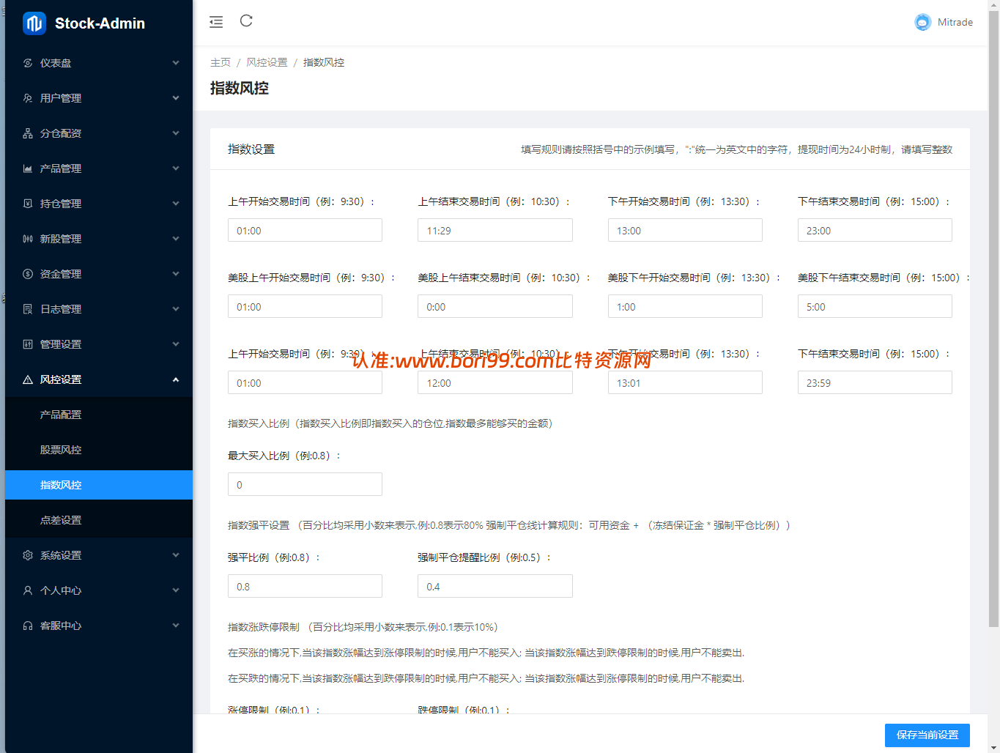Click the 用户管理 user icon

point(28,98)
